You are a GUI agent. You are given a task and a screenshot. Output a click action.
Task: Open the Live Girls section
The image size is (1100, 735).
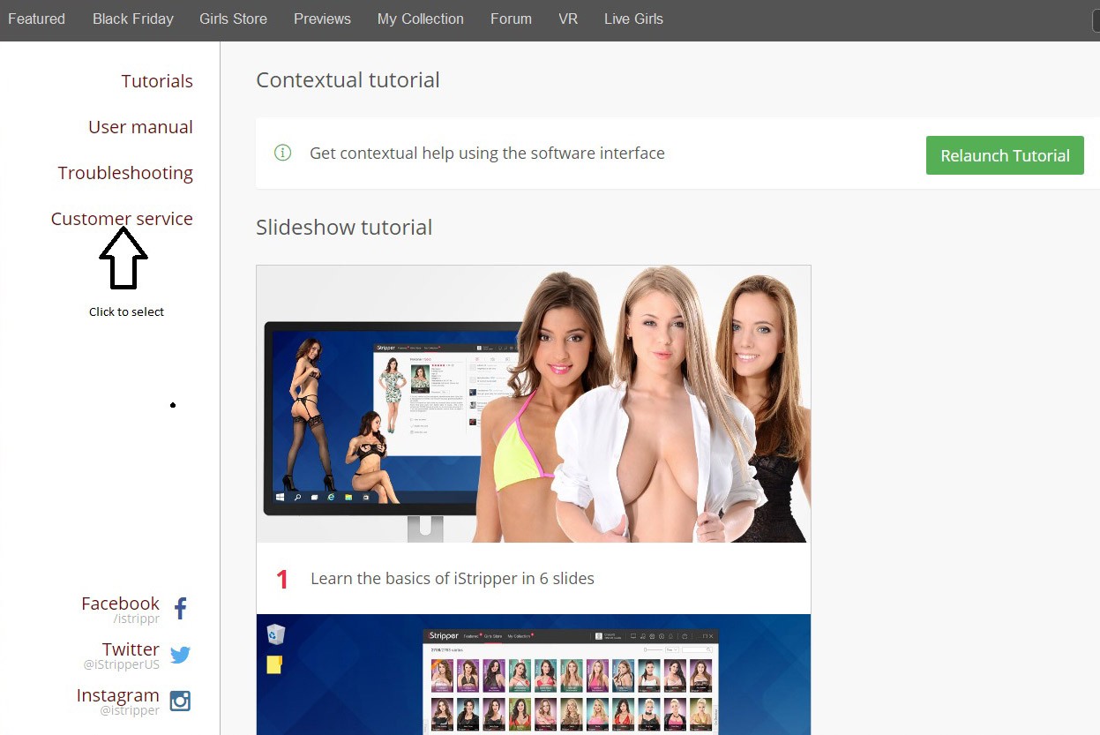click(633, 19)
